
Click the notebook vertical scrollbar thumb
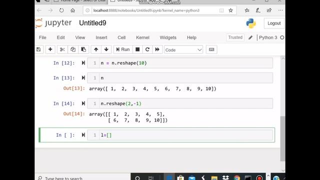click(282, 139)
